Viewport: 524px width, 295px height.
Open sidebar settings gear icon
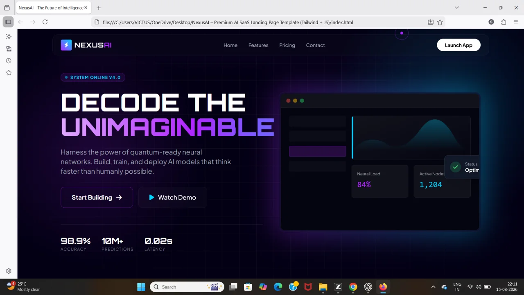coord(9,271)
